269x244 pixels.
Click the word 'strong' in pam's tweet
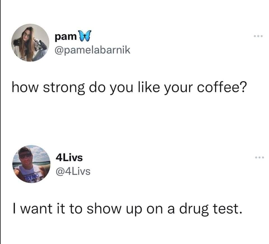tap(64, 88)
